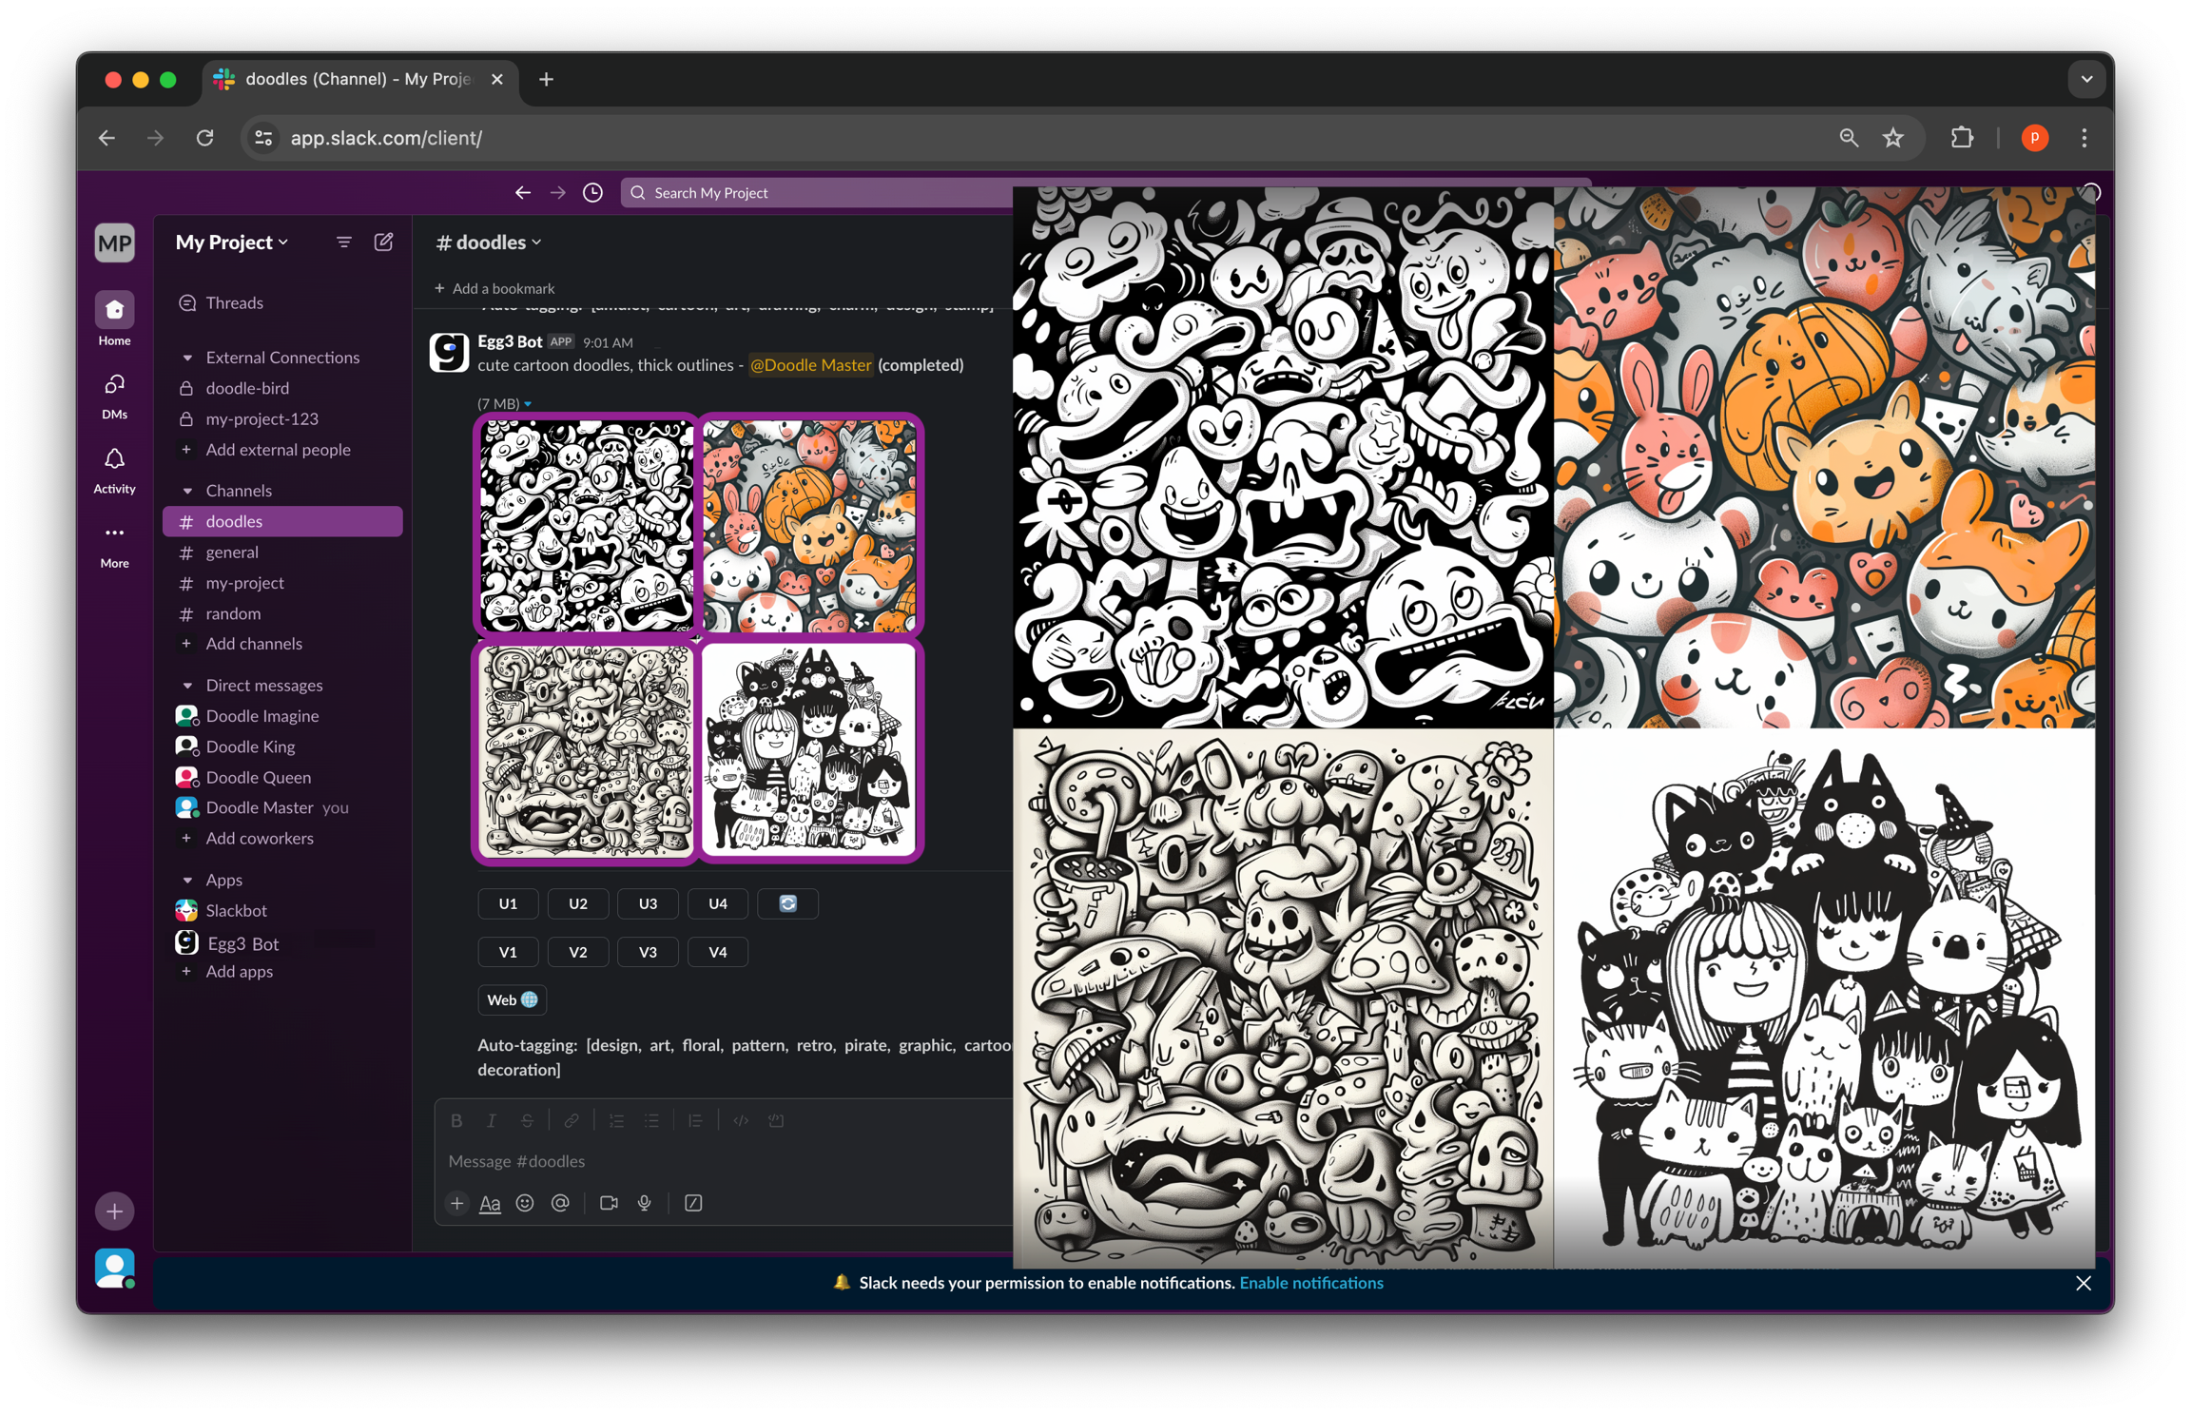
Task: Click the compose new message icon
Action: click(383, 242)
